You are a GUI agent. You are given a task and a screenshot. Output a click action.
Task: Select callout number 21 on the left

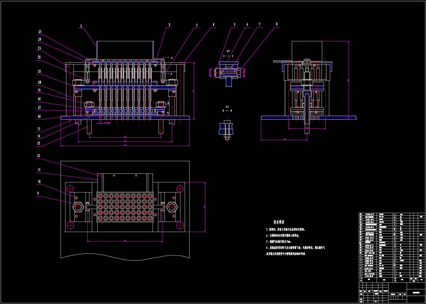(40, 72)
